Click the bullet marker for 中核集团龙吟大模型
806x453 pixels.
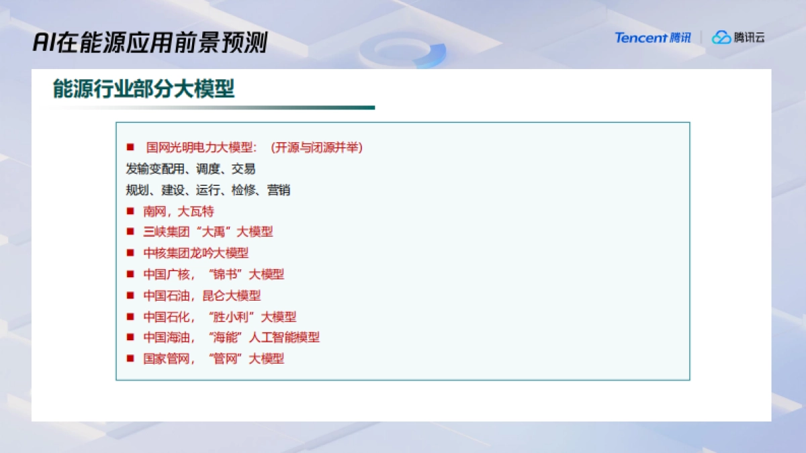coord(129,253)
